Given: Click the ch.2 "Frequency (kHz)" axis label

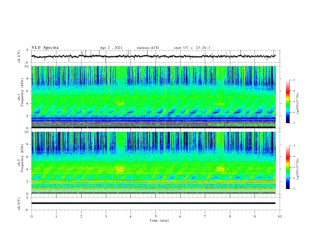Looking at the screenshot, I should [x=22, y=157].
